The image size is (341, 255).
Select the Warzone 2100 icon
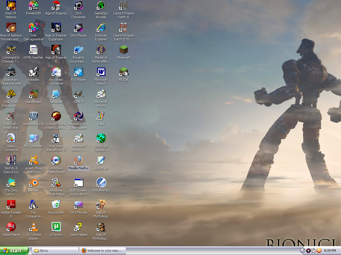[x=33, y=117]
